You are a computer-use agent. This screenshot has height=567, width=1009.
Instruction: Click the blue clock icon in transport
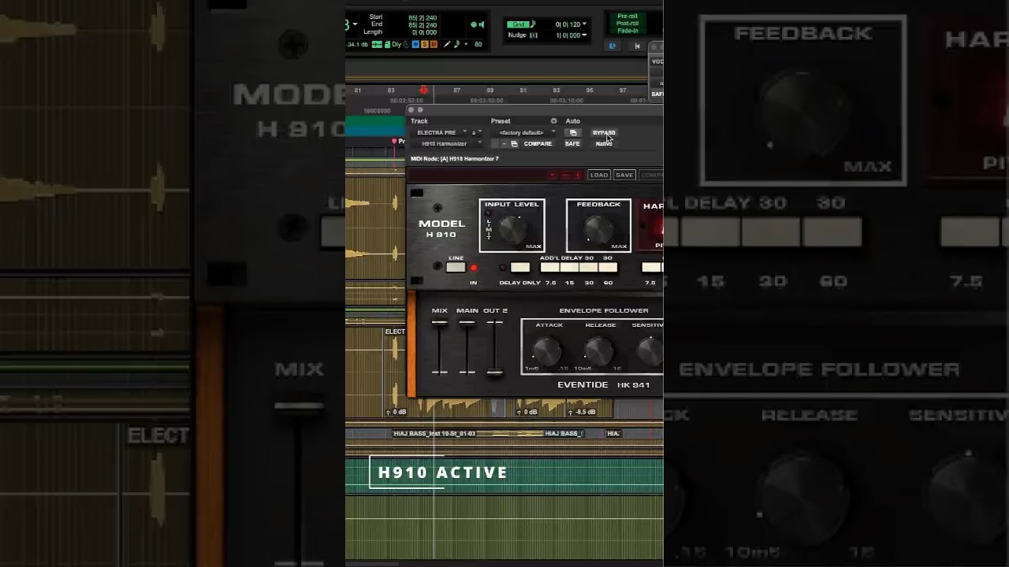[612, 46]
